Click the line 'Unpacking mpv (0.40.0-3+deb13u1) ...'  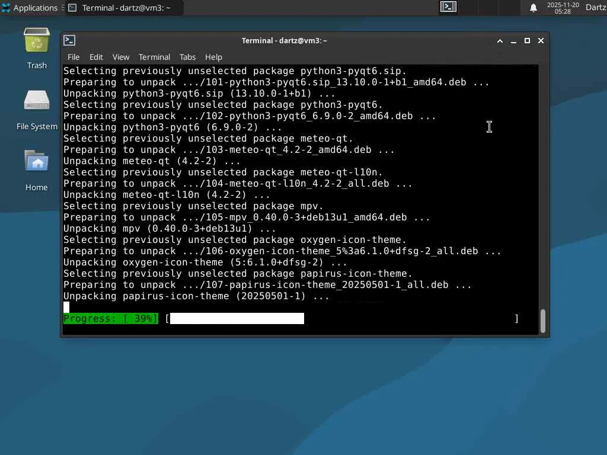170,229
